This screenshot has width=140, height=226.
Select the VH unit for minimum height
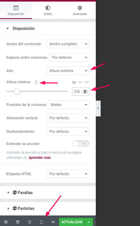pyautogui.click(x=80, y=82)
